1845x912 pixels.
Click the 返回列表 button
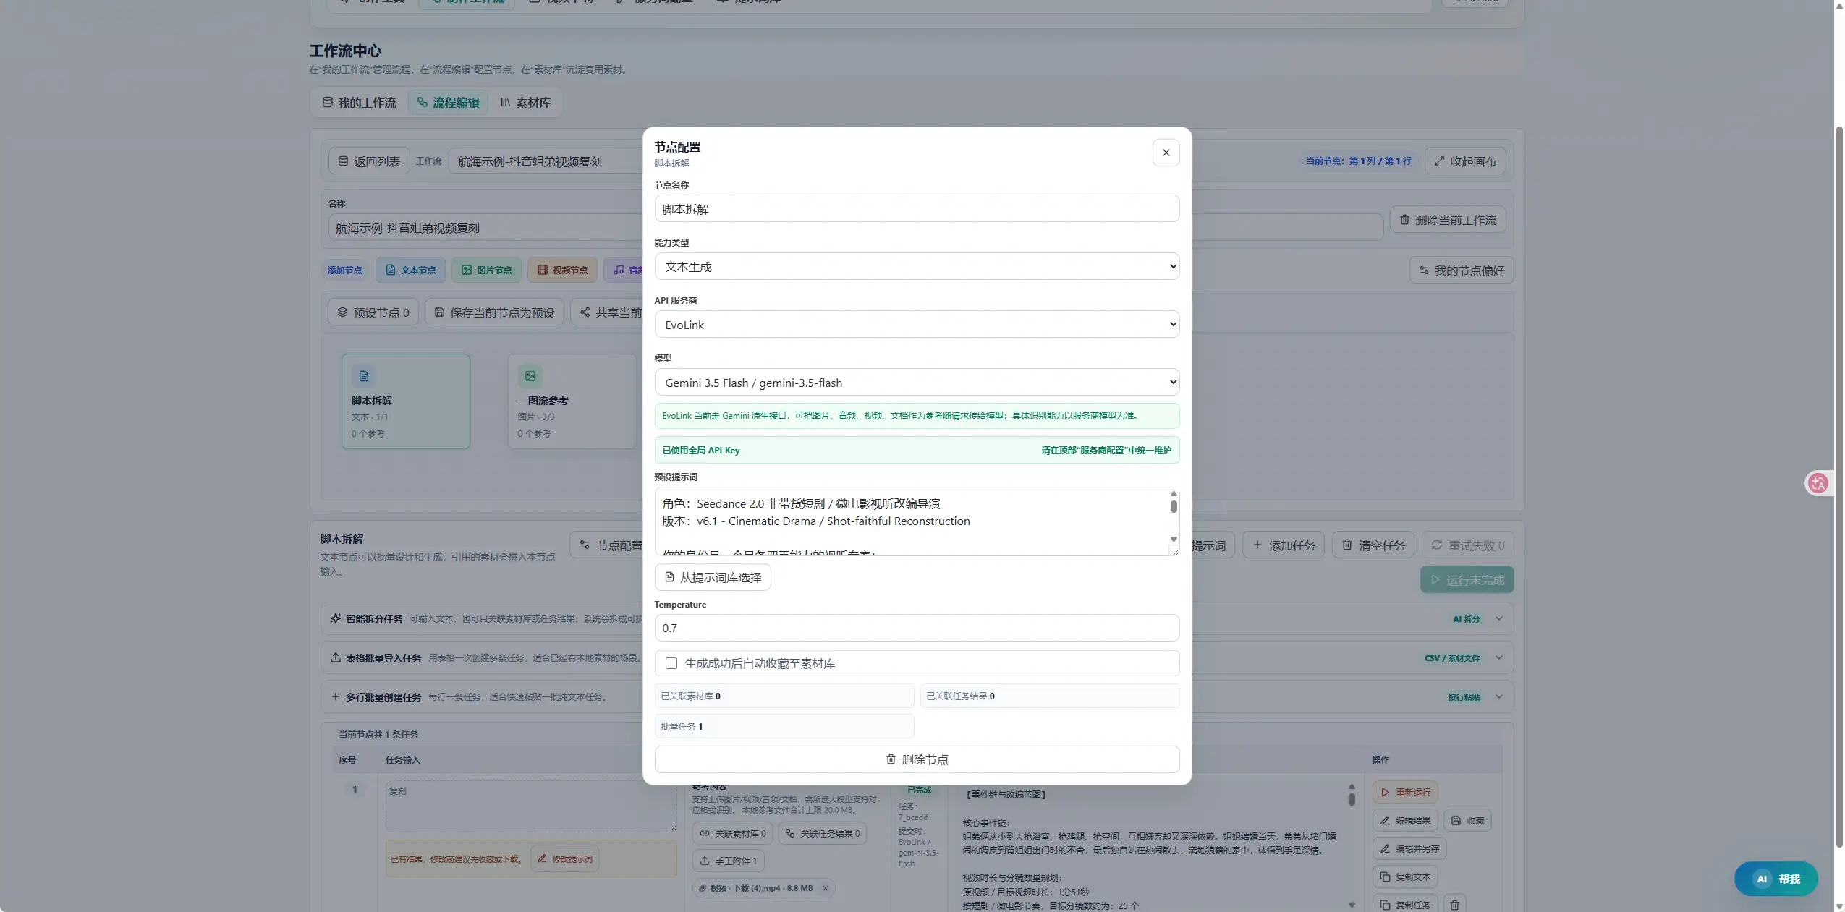tap(369, 161)
